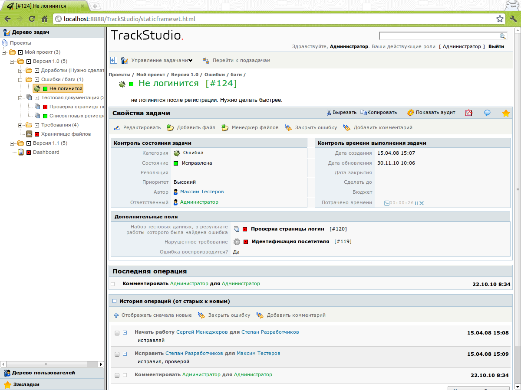The height and width of the screenshot is (390, 521).
Task: Click Сергей Менеджеров link in history
Action: (x=202, y=332)
